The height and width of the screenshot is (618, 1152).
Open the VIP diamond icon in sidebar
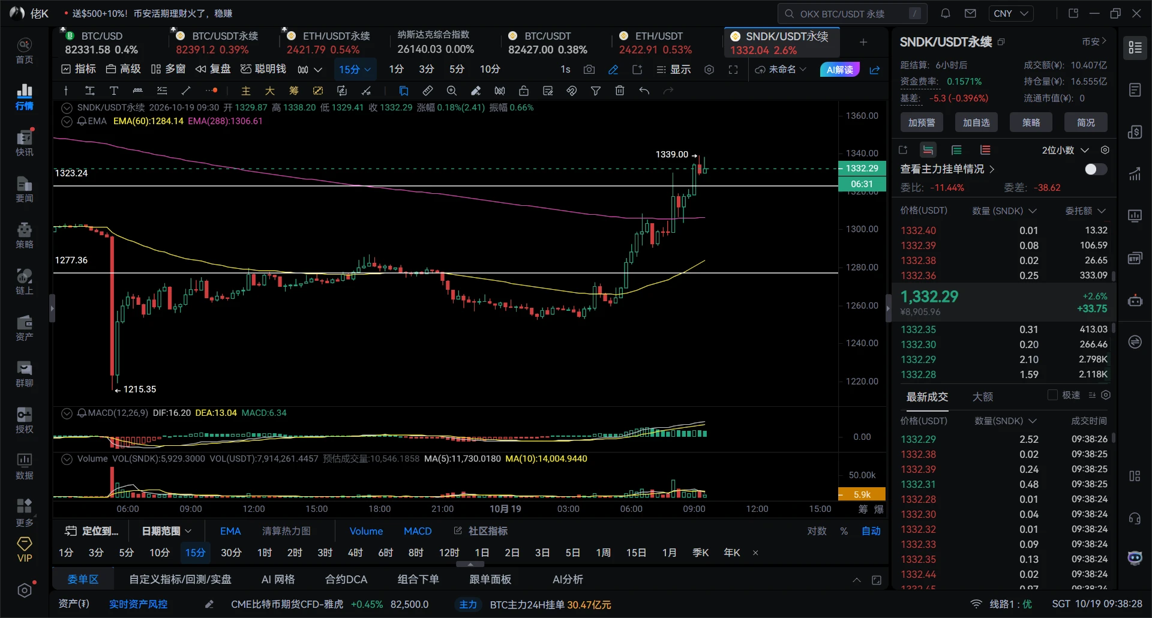coord(25,550)
